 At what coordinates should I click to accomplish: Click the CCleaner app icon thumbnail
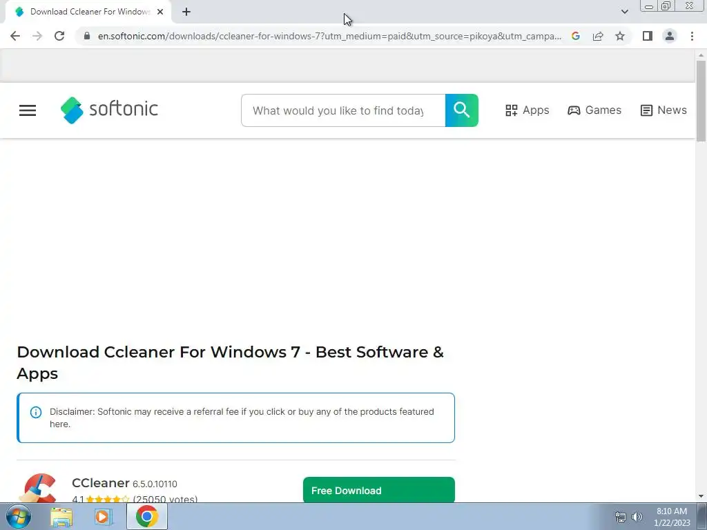(39, 488)
